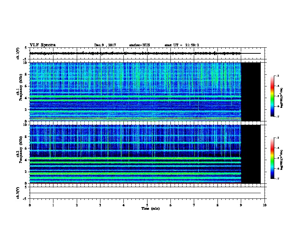Click the "1" tick on the time axis
Viewport: 298px width, 230px height.
pyautogui.click(x=53, y=205)
